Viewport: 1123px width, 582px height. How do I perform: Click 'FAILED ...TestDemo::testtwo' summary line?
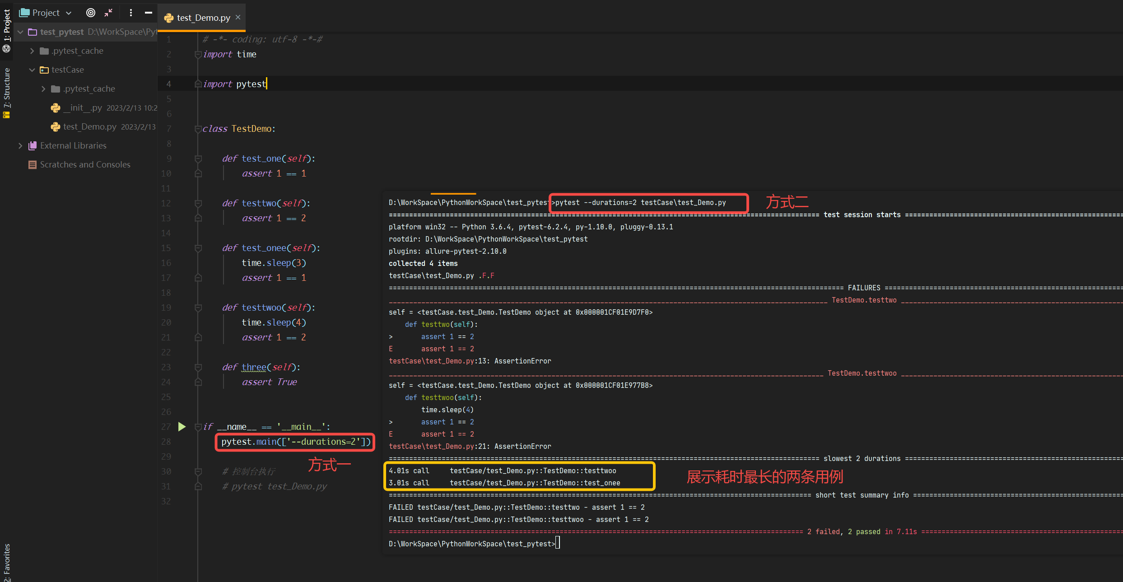517,507
